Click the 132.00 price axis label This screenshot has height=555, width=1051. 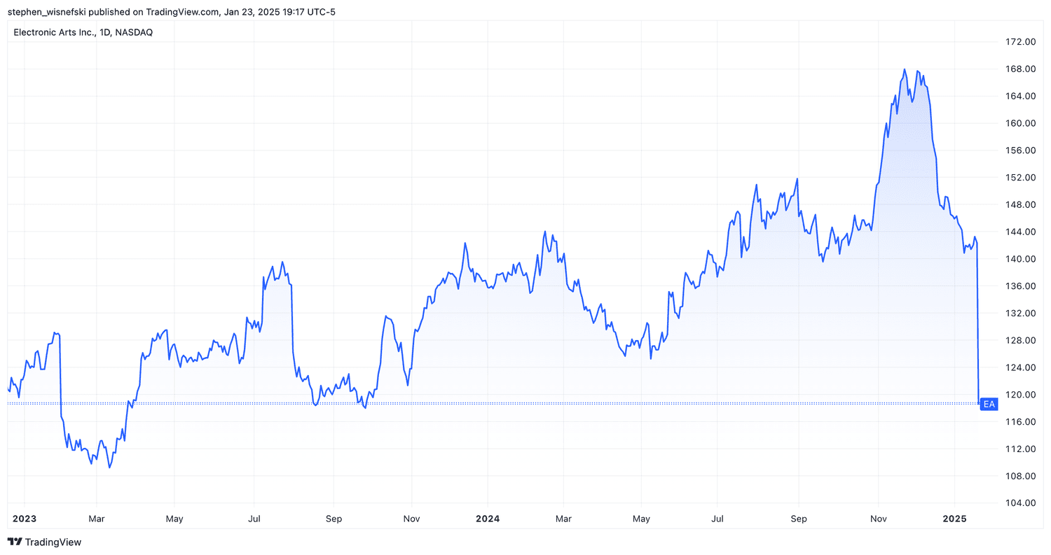click(1021, 314)
